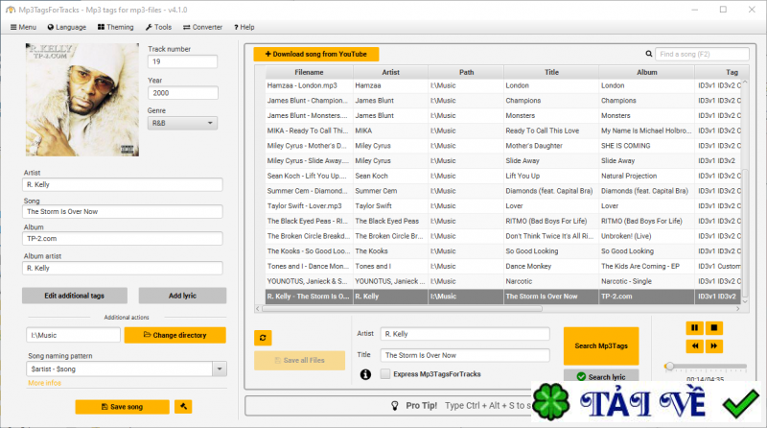Screen dimensions: 767x428
Task: Click the R. Kelly album cover thumbnail
Action: (x=82, y=99)
